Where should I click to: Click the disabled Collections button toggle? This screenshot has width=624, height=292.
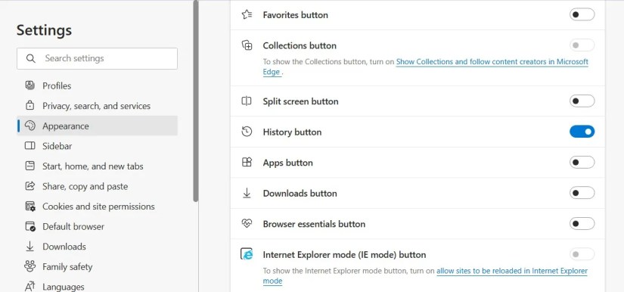582,45
